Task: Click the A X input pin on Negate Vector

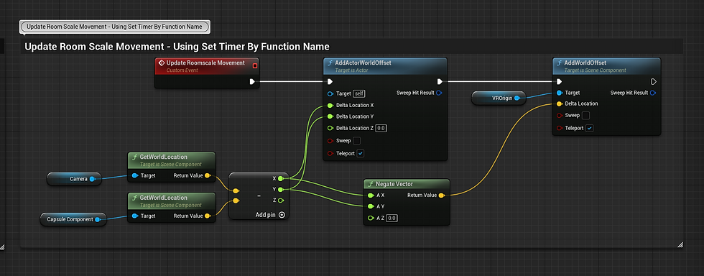Action: point(371,195)
